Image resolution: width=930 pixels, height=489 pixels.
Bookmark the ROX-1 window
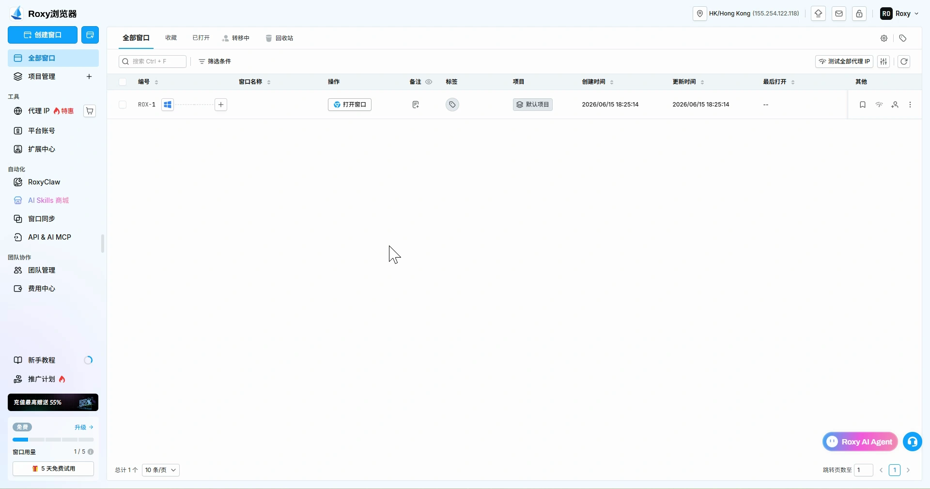pyautogui.click(x=863, y=105)
